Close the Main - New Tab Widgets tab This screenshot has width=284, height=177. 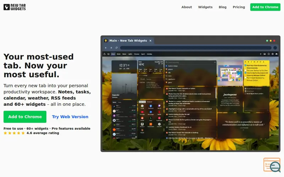click(x=150, y=41)
